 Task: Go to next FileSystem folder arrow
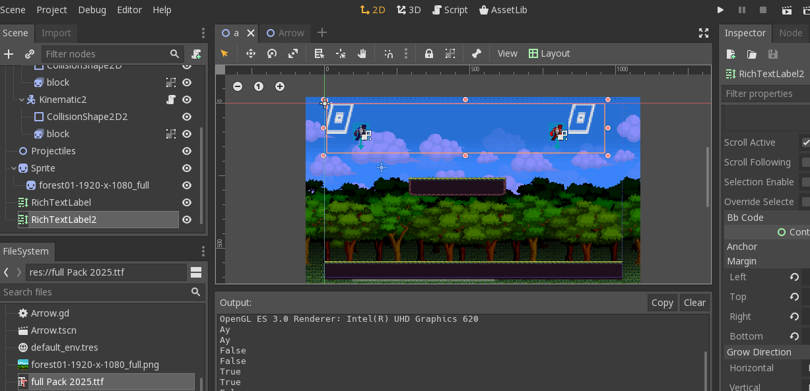(18, 272)
